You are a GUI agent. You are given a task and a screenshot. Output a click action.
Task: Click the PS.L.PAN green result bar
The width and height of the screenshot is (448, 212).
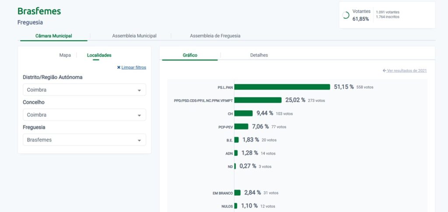[x=282, y=87]
